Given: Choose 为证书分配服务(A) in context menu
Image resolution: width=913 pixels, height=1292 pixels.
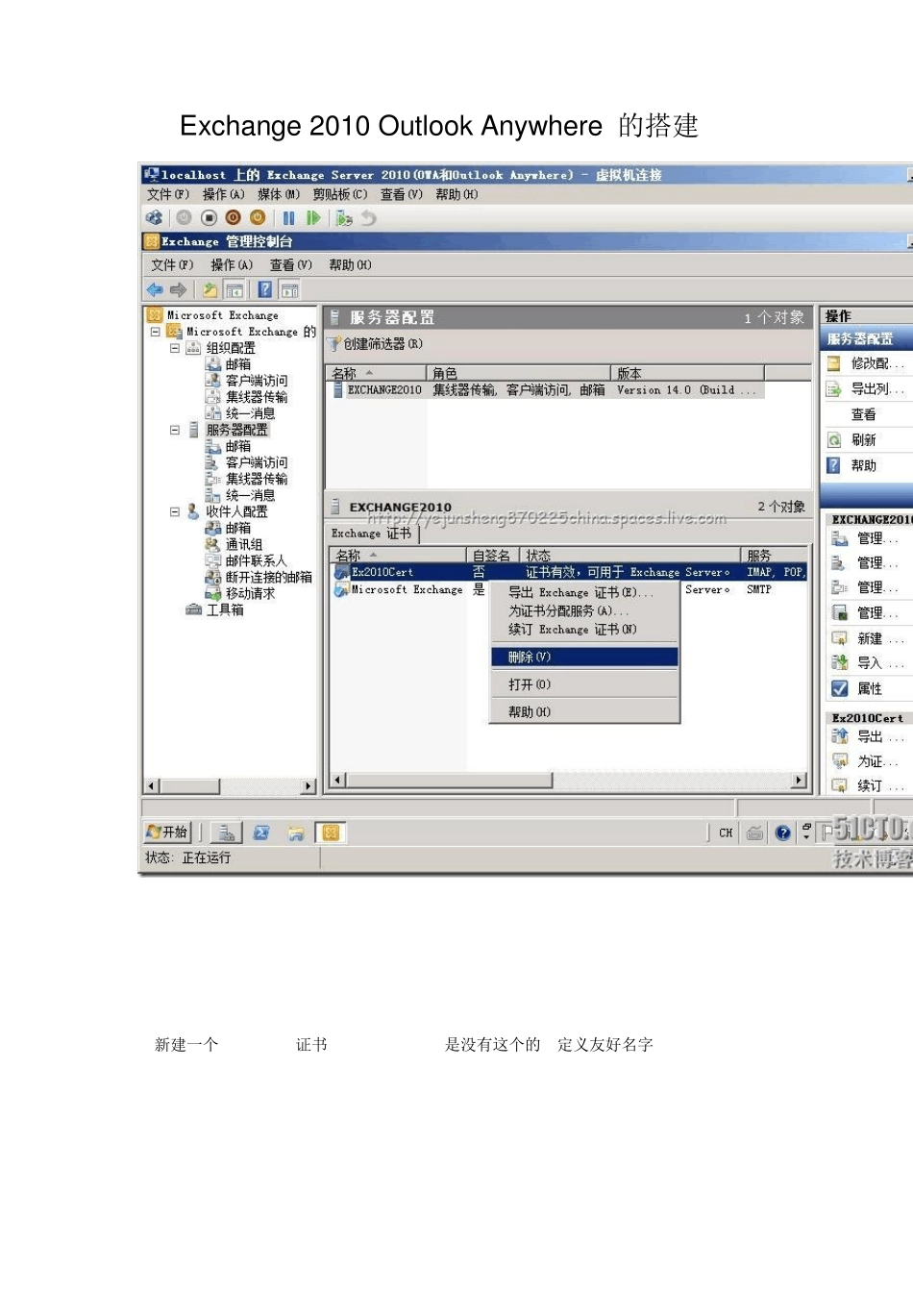Looking at the screenshot, I should pos(569,610).
